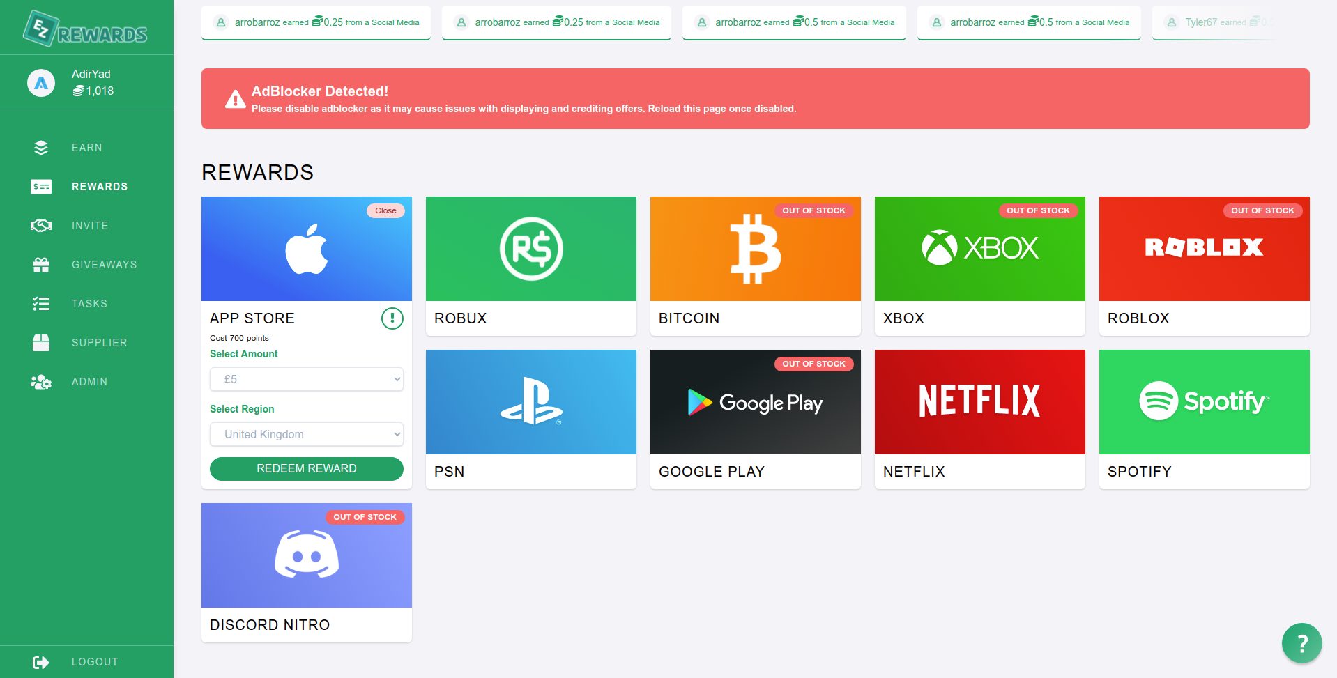Close the App Store card details
This screenshot has width=1337, height=678.
(x=385, y=210)
